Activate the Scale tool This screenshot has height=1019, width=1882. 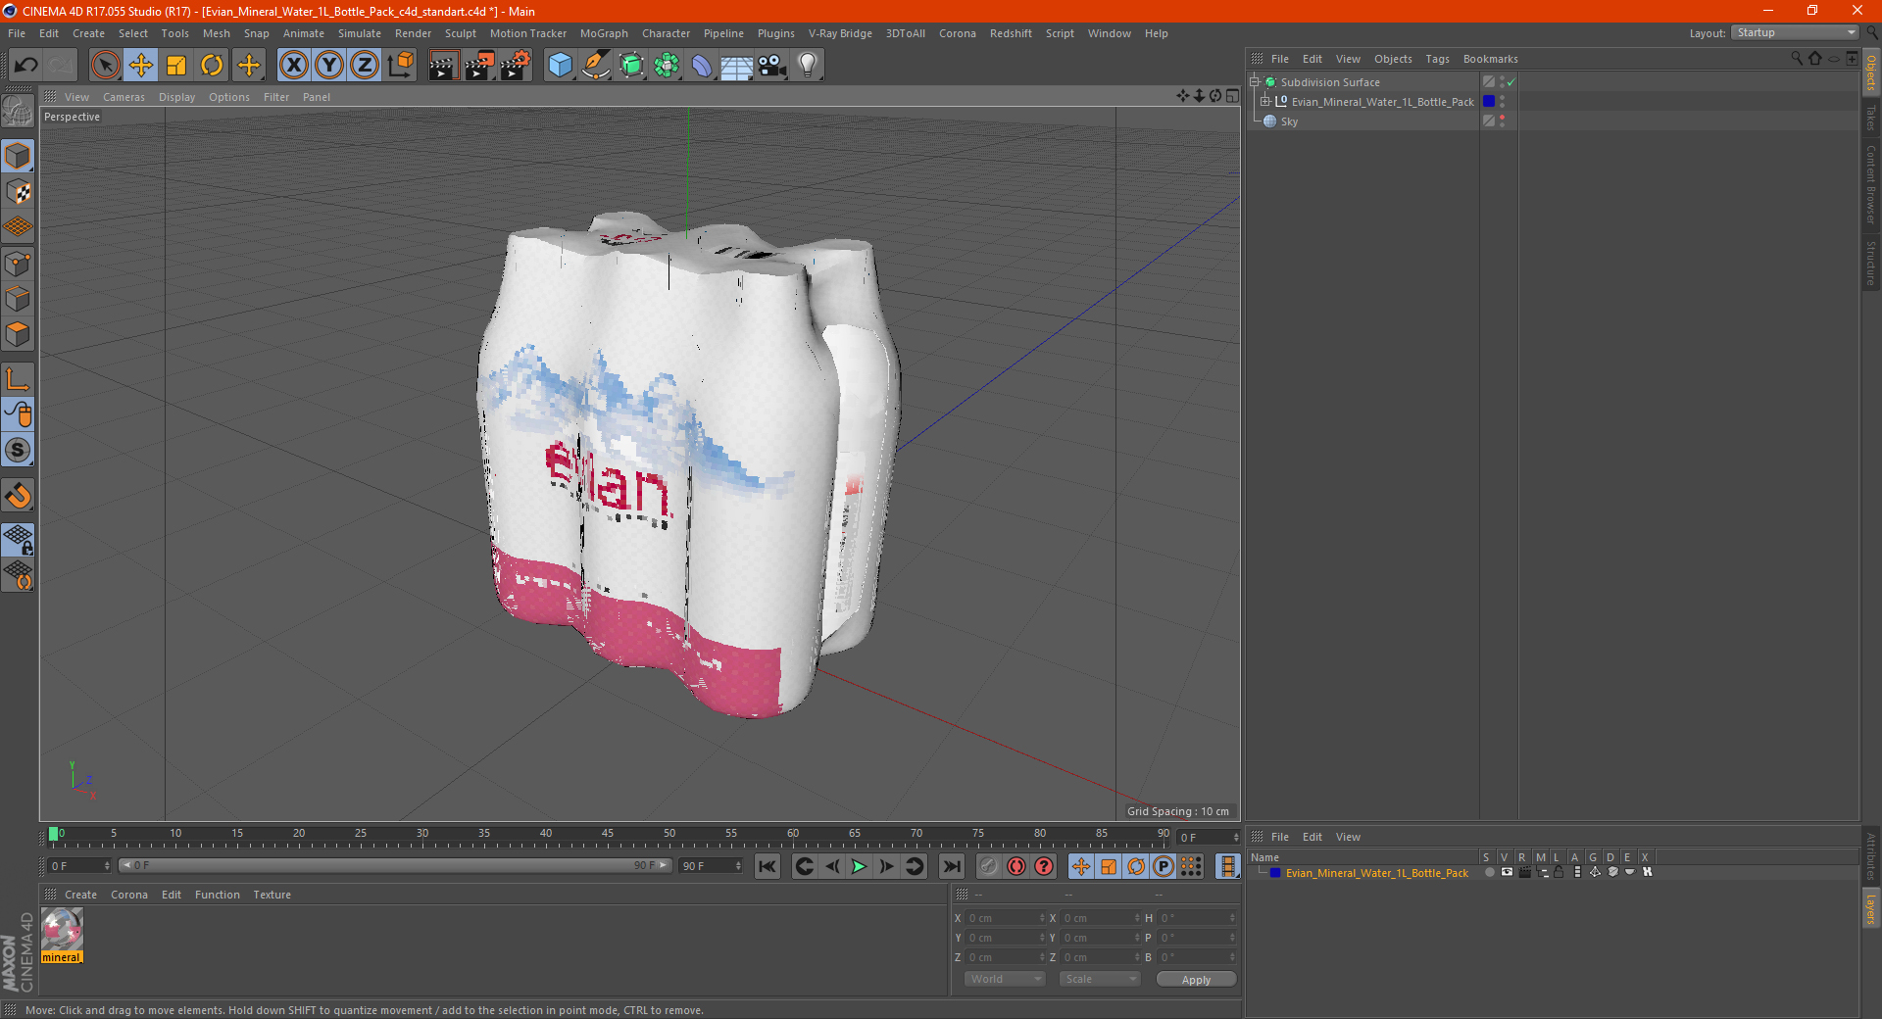point(176,66)
